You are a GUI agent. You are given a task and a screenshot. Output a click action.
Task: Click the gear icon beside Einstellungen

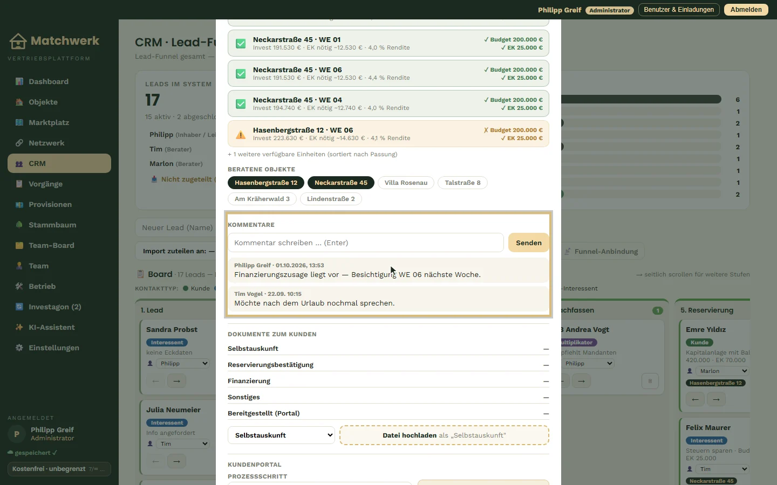(19, 348)
